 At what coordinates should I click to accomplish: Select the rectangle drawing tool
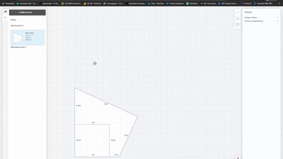pyautogui.click(x=237, y=19)
